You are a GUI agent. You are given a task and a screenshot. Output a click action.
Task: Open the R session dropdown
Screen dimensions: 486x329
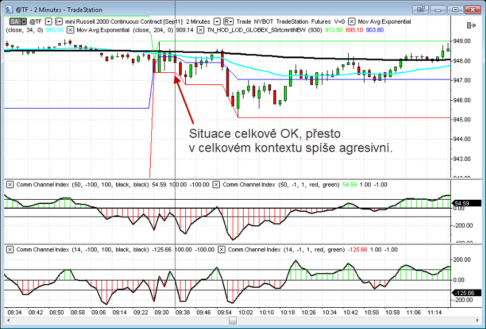228,22
